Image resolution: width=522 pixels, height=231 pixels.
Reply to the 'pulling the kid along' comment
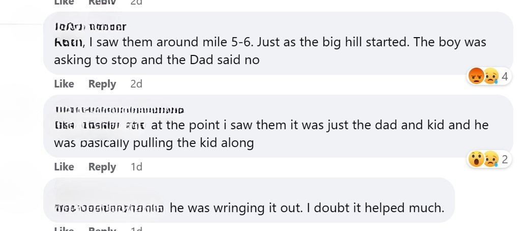tap(102, 167)
